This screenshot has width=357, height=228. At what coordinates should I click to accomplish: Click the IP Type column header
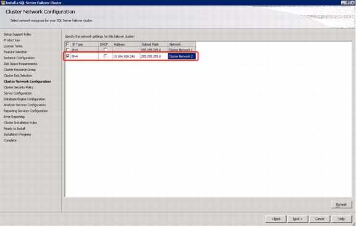(85, 44)
